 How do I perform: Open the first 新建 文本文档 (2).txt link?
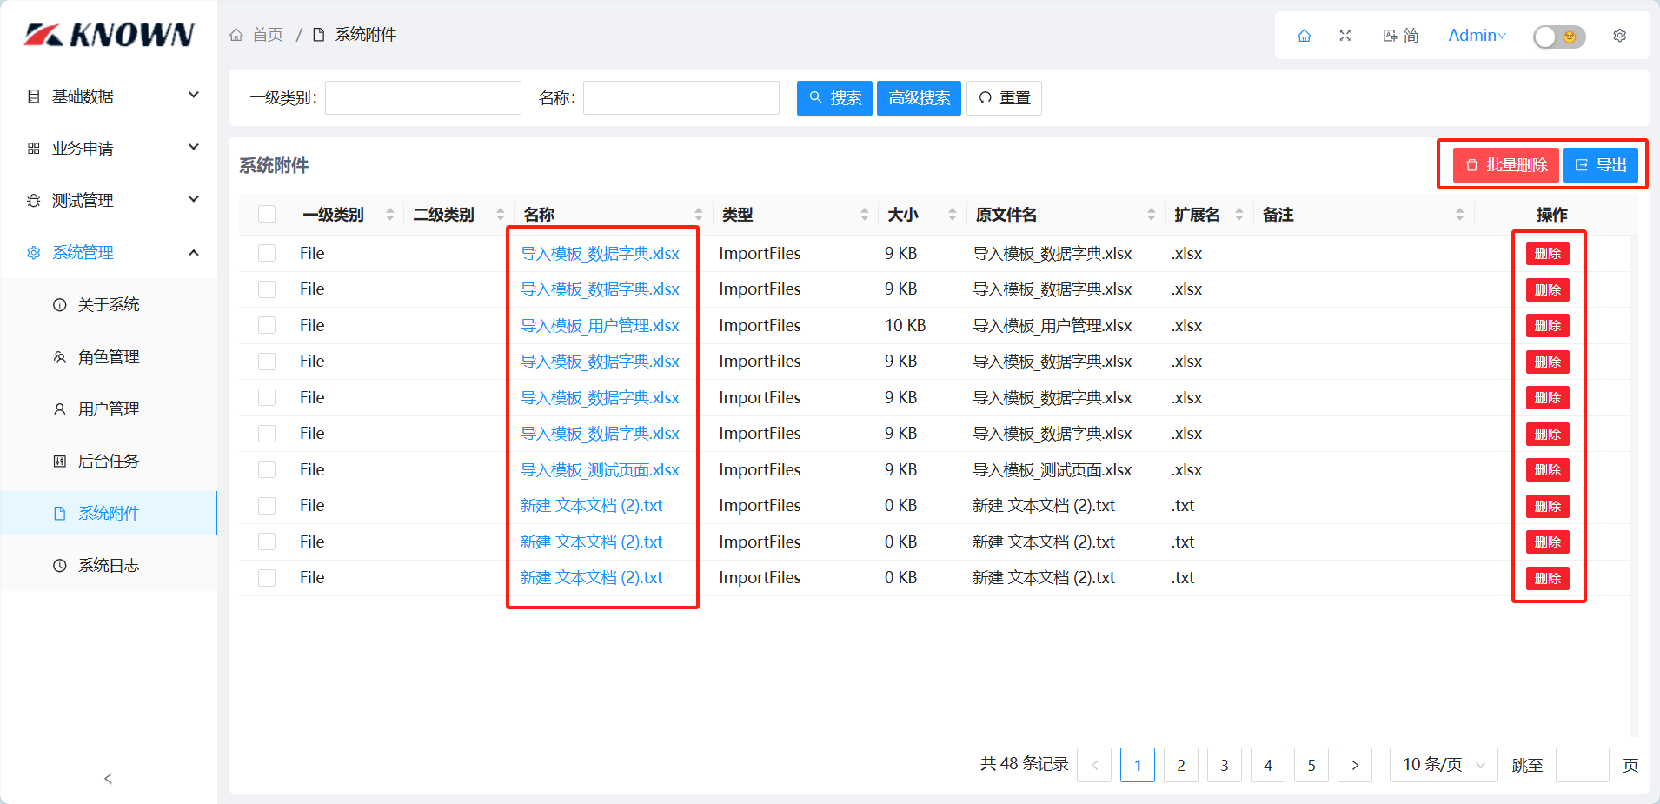pos(591,505)
